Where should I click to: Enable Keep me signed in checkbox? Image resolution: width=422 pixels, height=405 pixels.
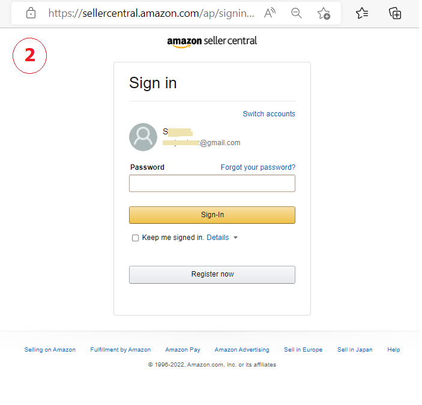(135, 238)
